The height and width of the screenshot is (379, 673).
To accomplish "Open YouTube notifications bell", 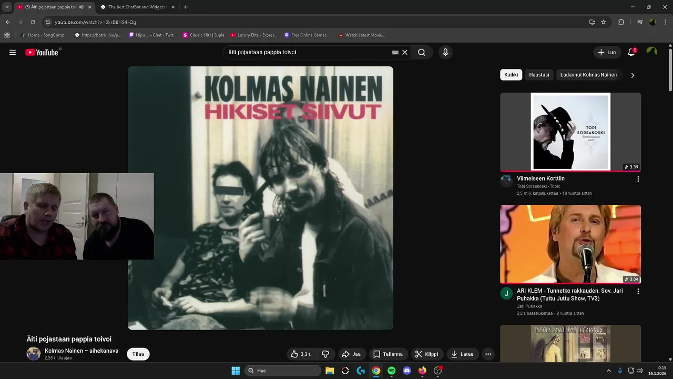I will [631, 52].
